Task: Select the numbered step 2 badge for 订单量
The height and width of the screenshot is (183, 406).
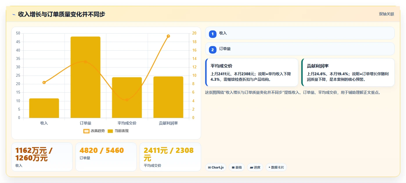Action: coord(212,50)
